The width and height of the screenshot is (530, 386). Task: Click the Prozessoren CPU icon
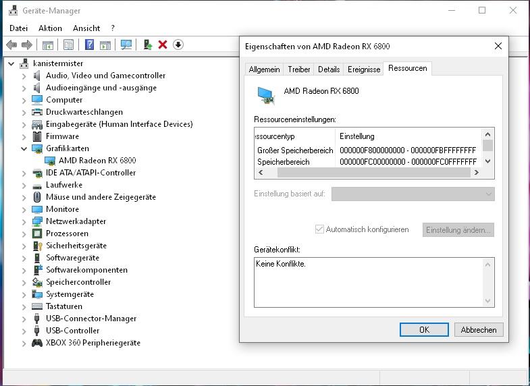point(37,233)
